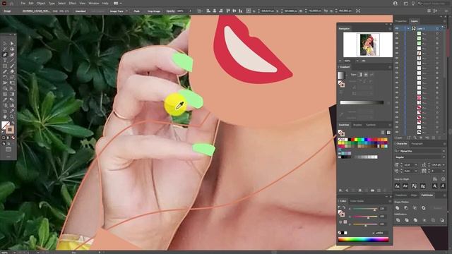Click the Crop Image button
The height and width of the screenshot is (254, 452).
coord(154,11)
